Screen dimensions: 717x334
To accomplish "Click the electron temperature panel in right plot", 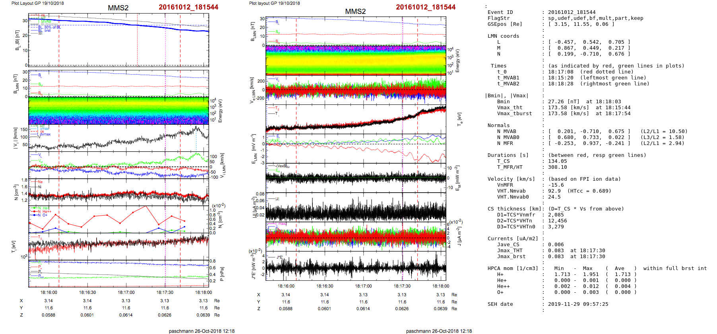I will [356, 119].
